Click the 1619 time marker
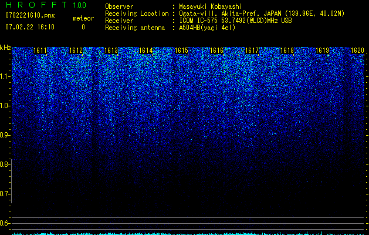Image resolution: width=369 pixels, height=235 pixels. [x=322, y=51]
